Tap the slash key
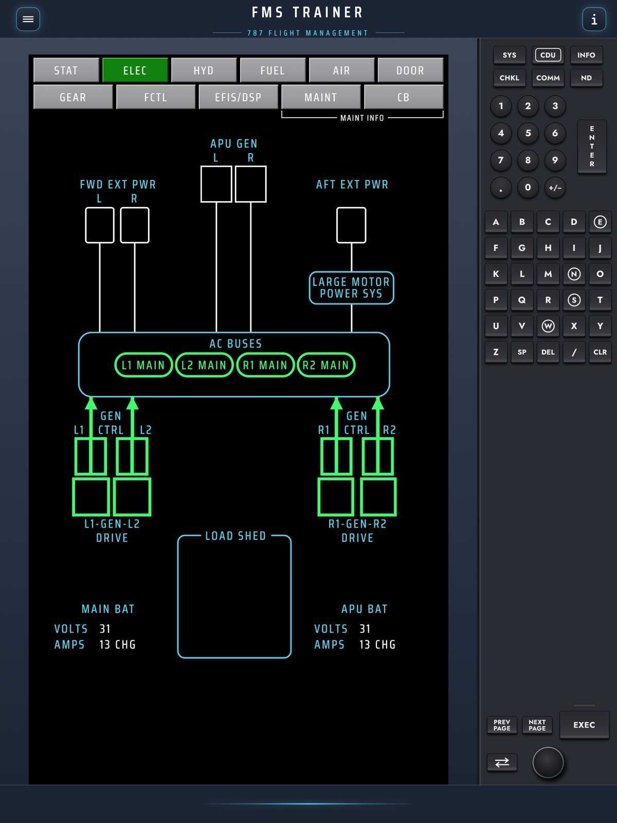This screenshot has width=617, height=823. 574,352
